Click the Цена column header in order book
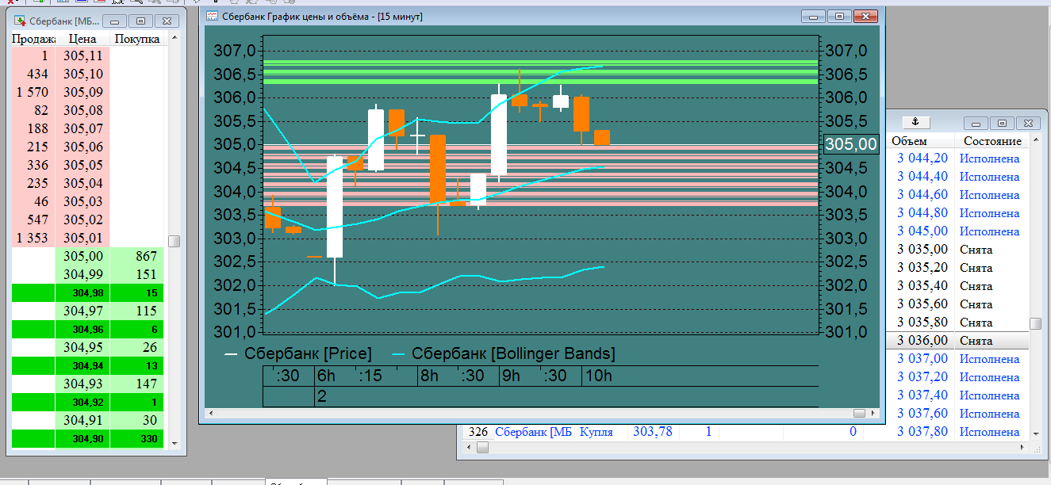The width and height of the screenshot is (1051, 485). pos(82,39)
